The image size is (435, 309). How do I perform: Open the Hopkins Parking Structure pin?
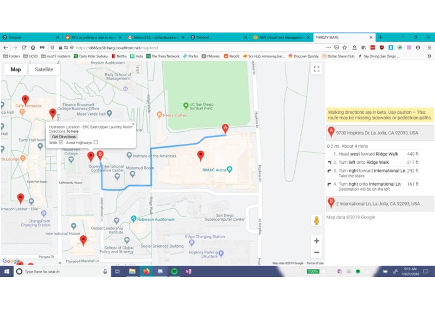(221, 253)
